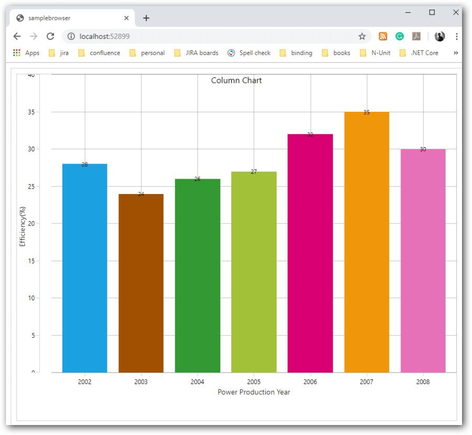Open the Apps shortcut in bookmarks bar
Screen dimensions: 472x435
pyautogui.click(x=26, y=53)
